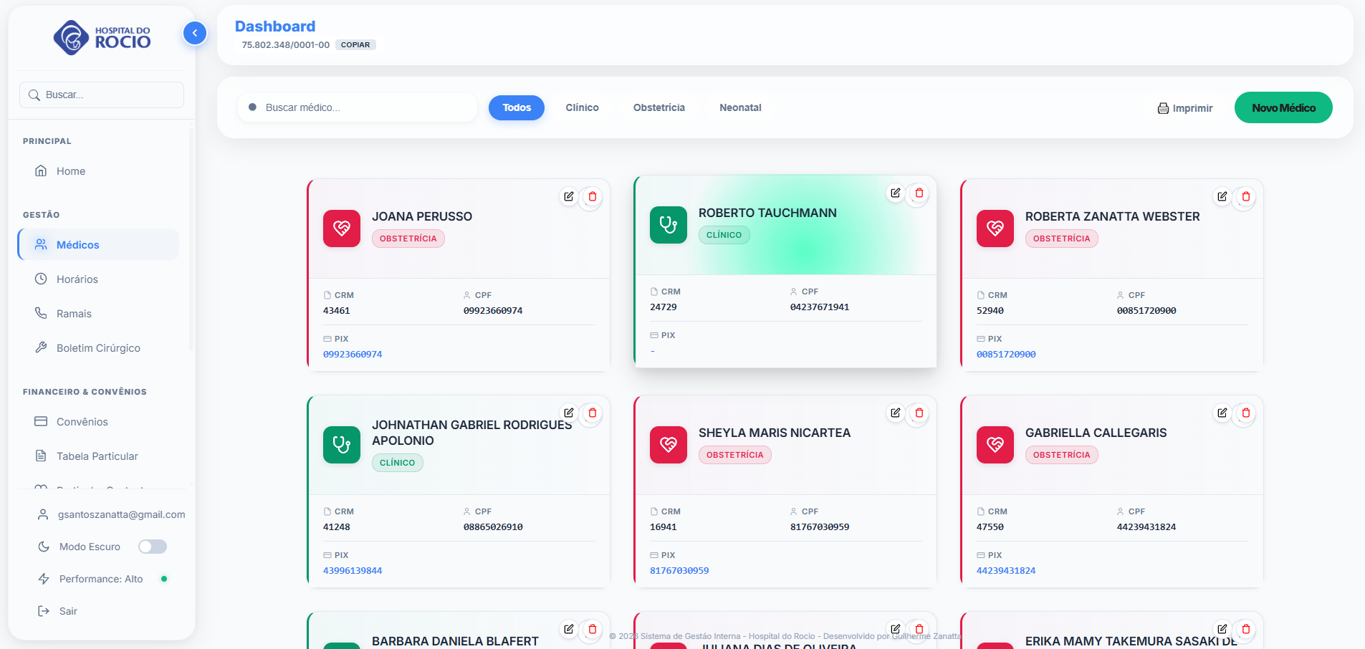
Task: Open the Performance: Alto setting
Action: (100, 579)
